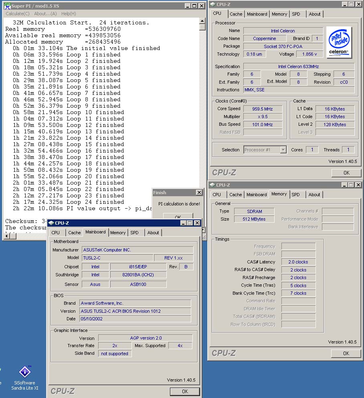Minimize the Memory CPU-Z window
The image size is (364, 398).
pyautogui.click(x=344, y=185)
